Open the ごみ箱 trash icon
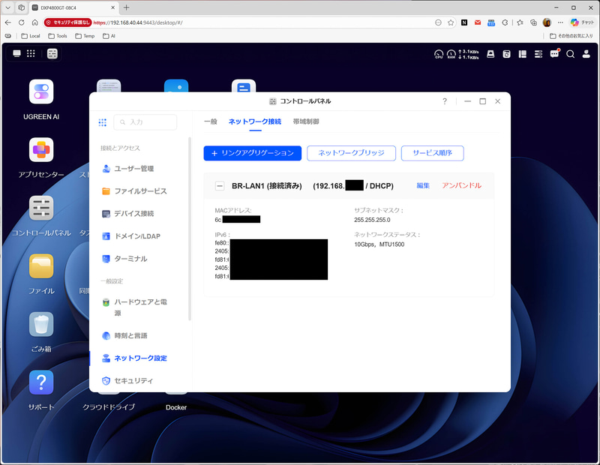This screenshot has height=465, width=600. click(x=41, y=324)
